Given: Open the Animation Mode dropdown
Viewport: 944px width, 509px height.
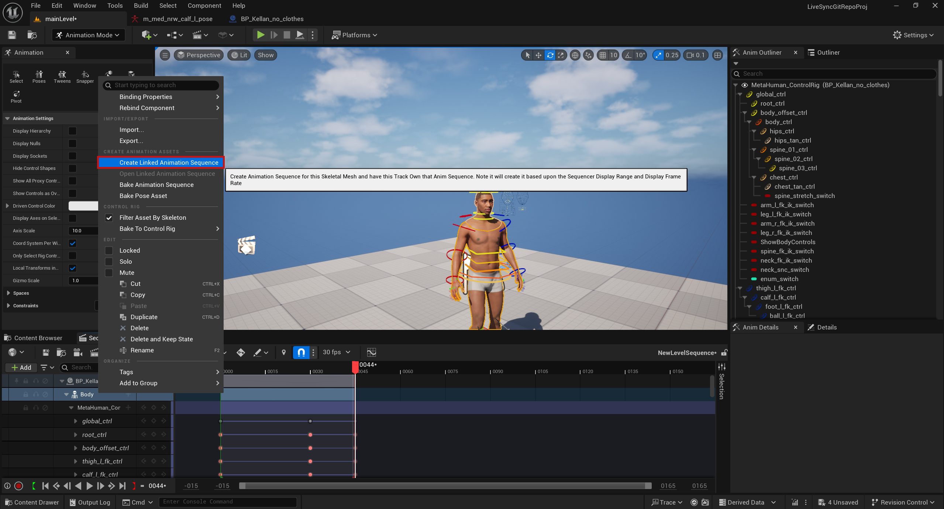Looking at the screenshot, I should (x=88, y=35).
